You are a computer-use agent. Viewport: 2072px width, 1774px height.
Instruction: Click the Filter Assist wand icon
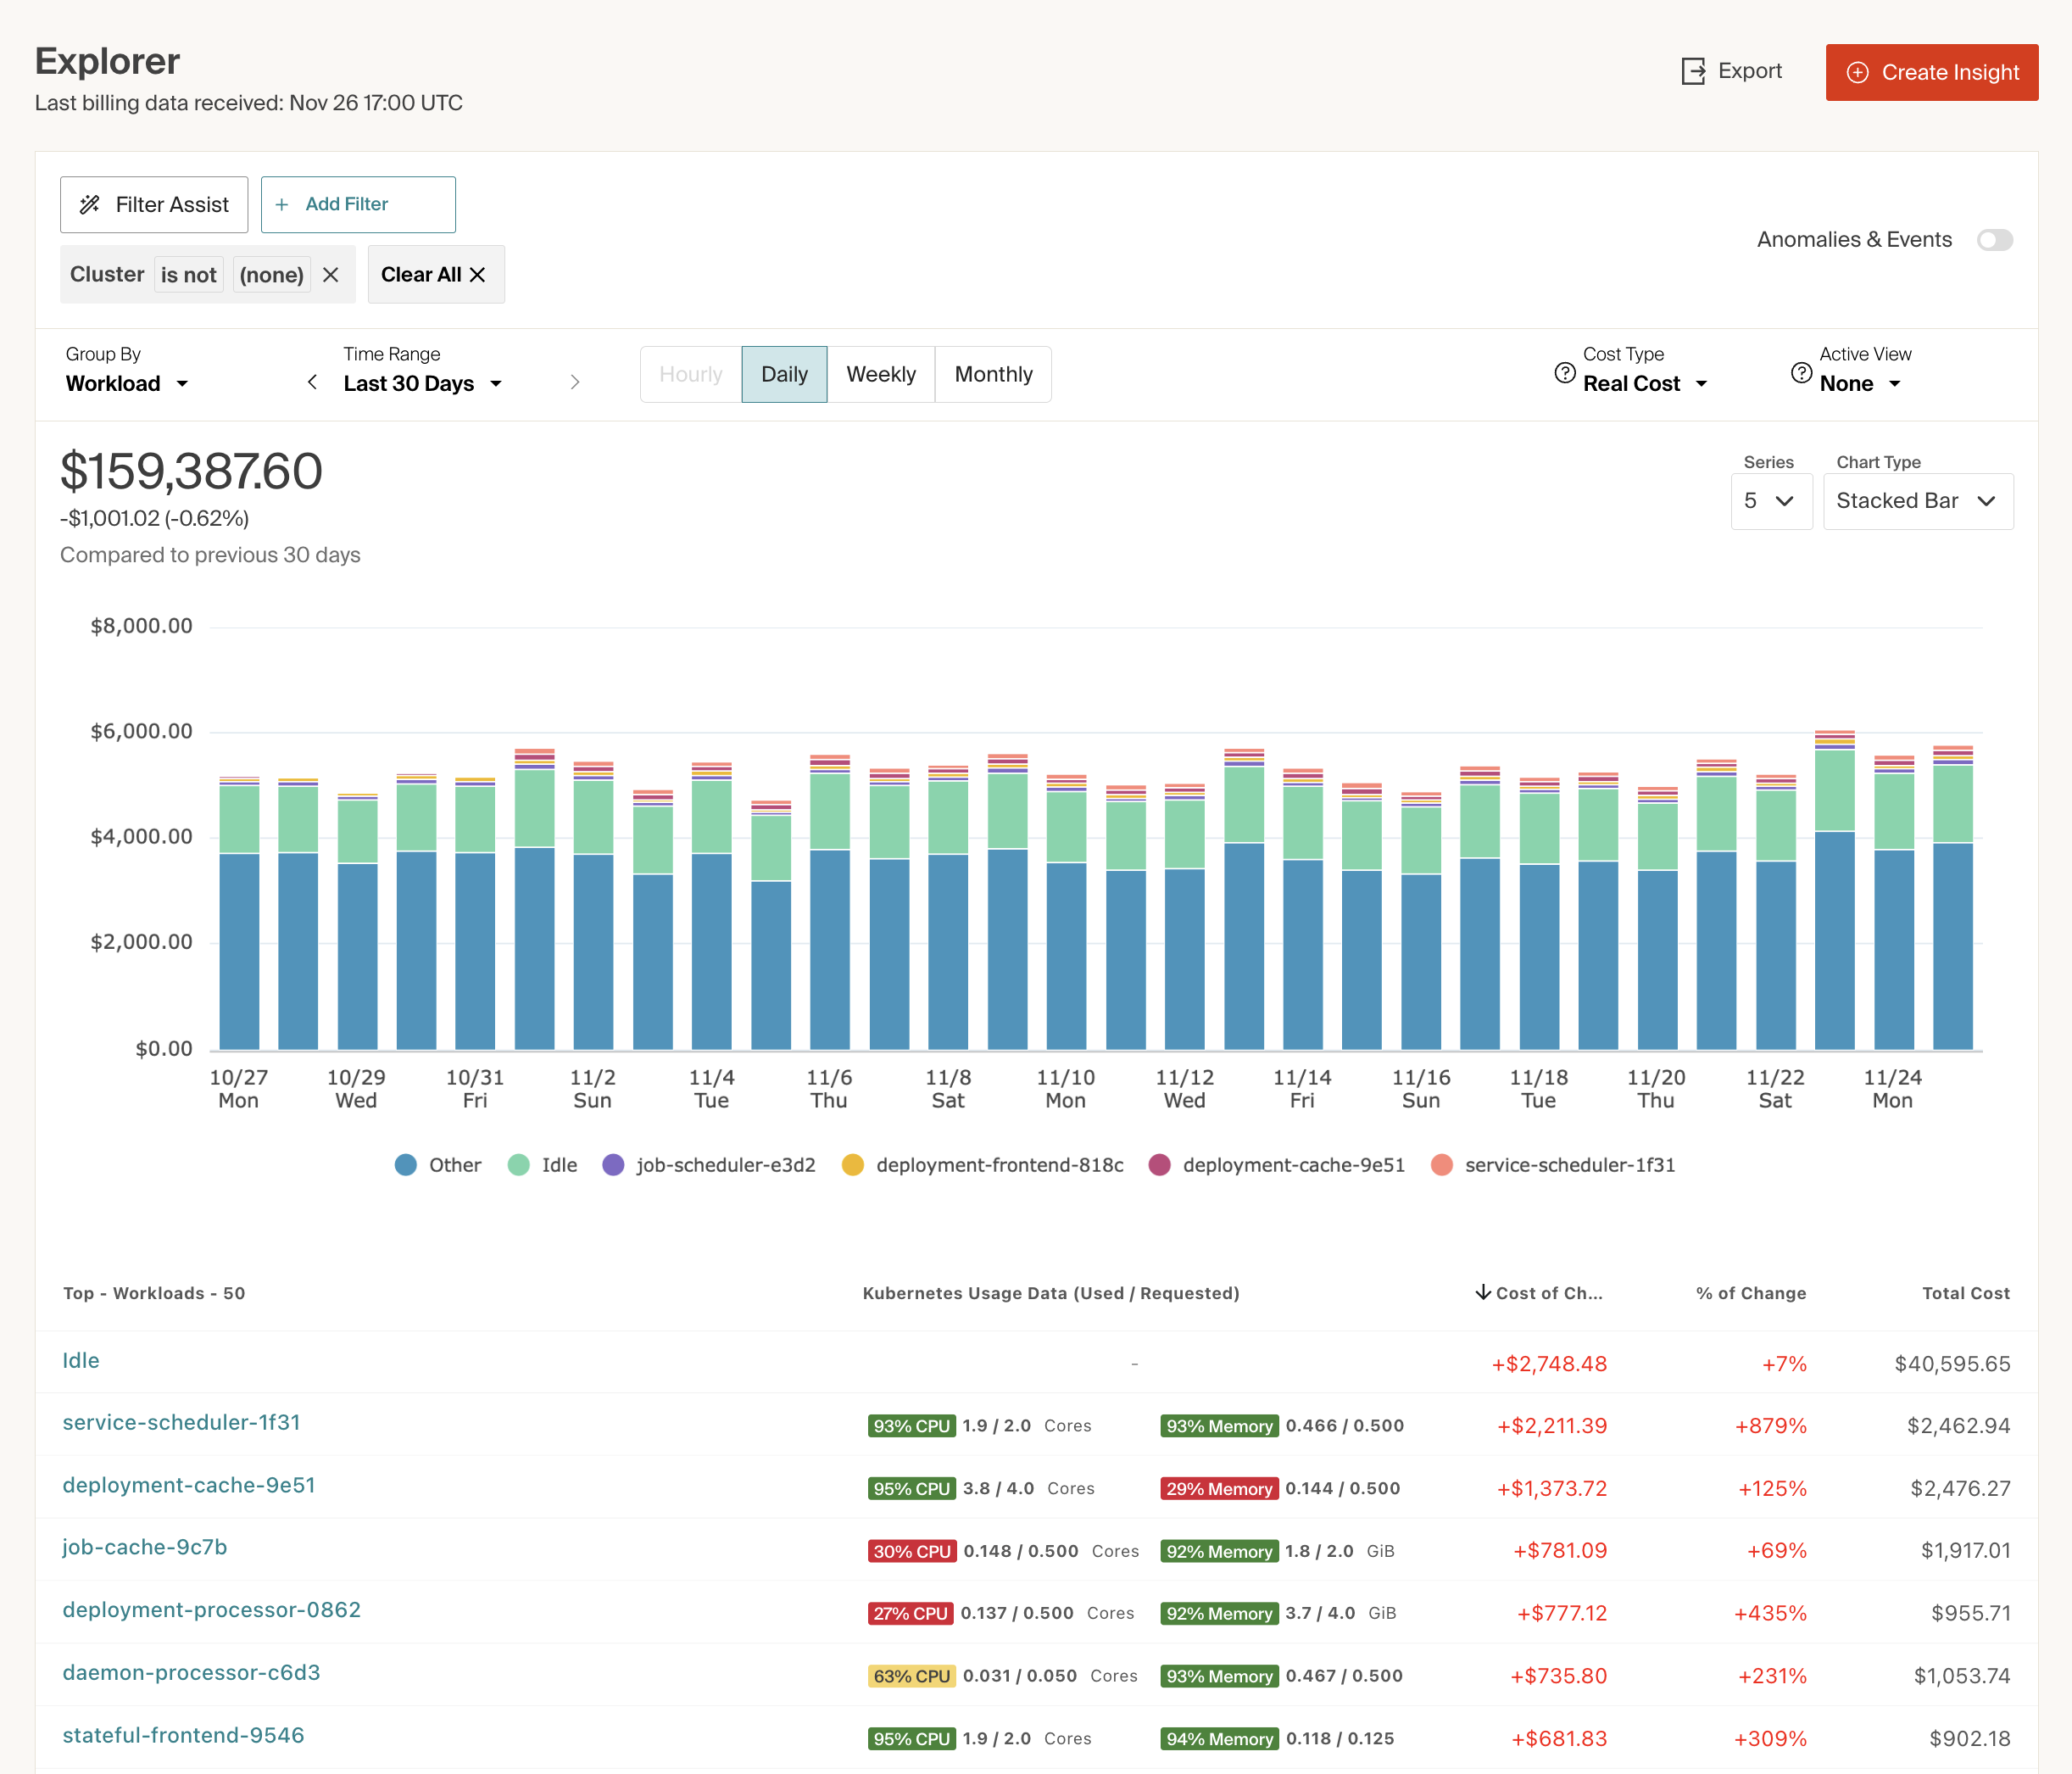[91, 204]
